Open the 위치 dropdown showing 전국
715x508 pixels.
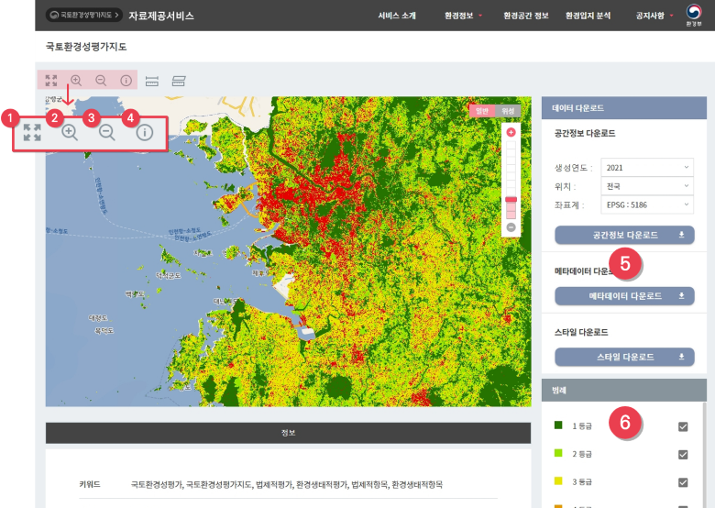(x=647, y=186)
